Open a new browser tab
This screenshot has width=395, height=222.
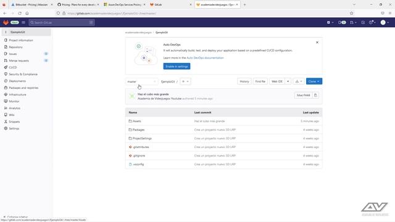(244, 4)
